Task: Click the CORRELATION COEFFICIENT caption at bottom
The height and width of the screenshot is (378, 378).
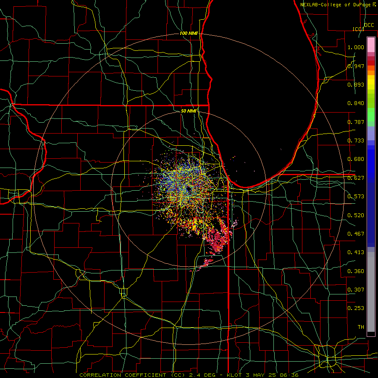Action: click(189, 375)
